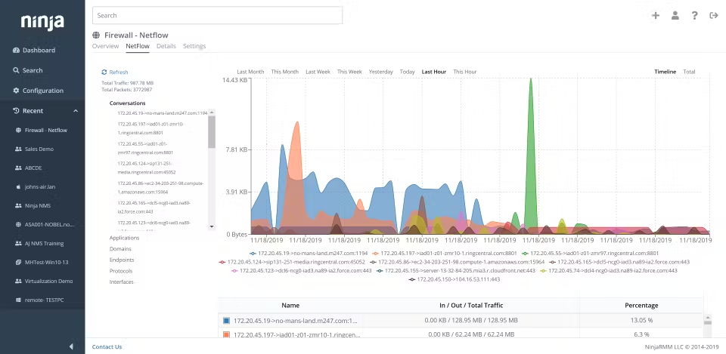
Task: Click the blue swatch in table first row
Action: tap(226, 320)
